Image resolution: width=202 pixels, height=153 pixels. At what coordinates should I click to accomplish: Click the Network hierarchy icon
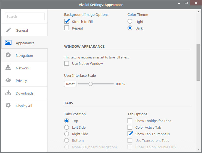(8, 68)
